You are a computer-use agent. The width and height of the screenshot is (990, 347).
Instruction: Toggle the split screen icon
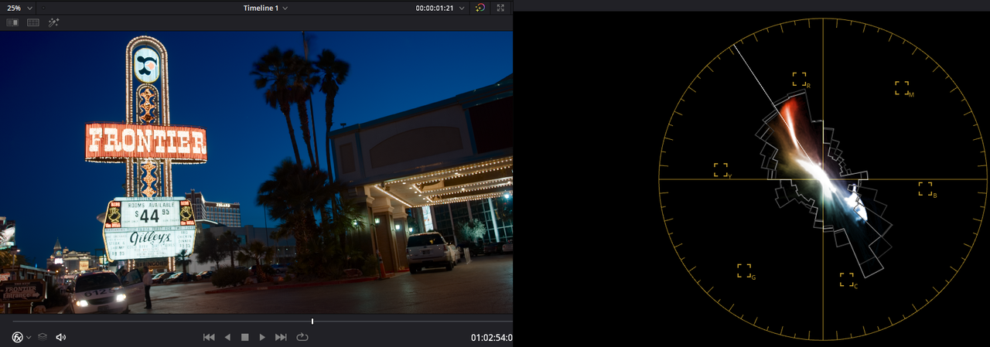33,22
